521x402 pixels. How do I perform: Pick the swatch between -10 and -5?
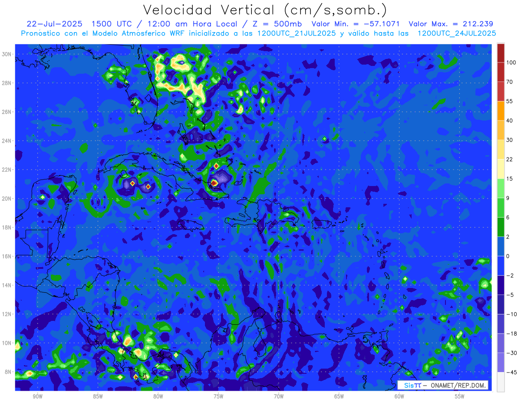point(501,304)
